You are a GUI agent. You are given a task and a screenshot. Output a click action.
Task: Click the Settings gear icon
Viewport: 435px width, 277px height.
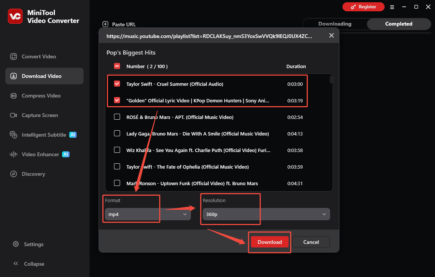pyautogui.click(x=16, y=244)
